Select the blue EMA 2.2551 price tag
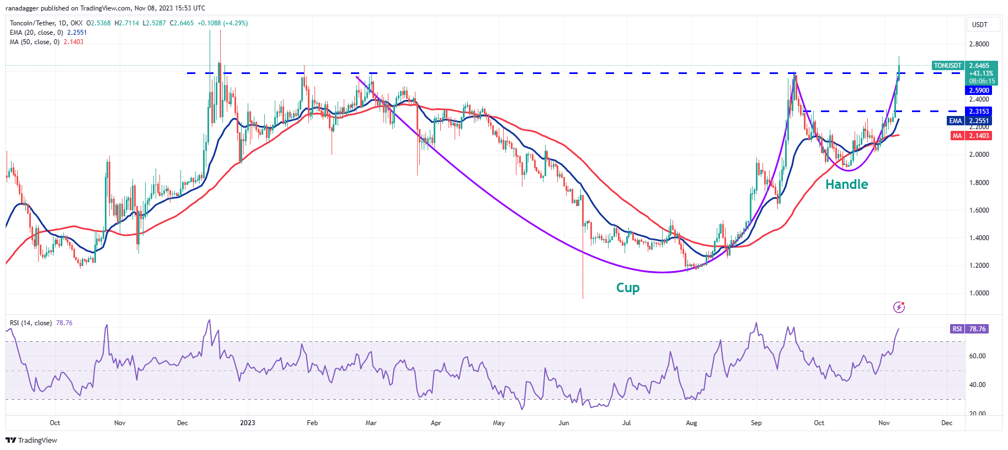This screenshot has width=1008, height=450. coord(969,121)
